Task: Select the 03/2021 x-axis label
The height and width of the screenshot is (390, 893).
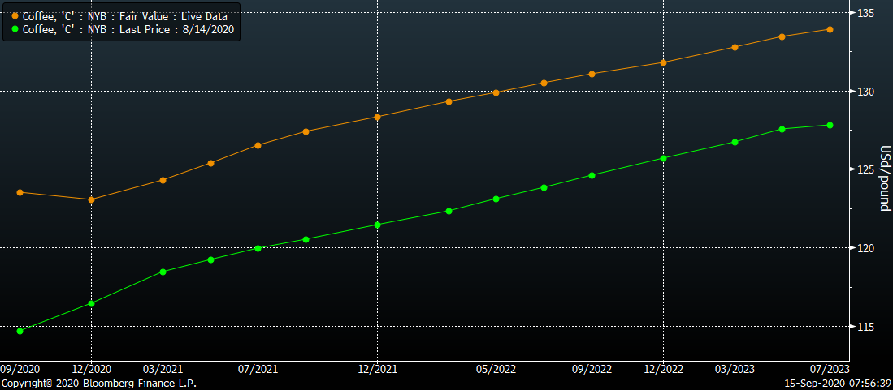Action: coord(163,369)
